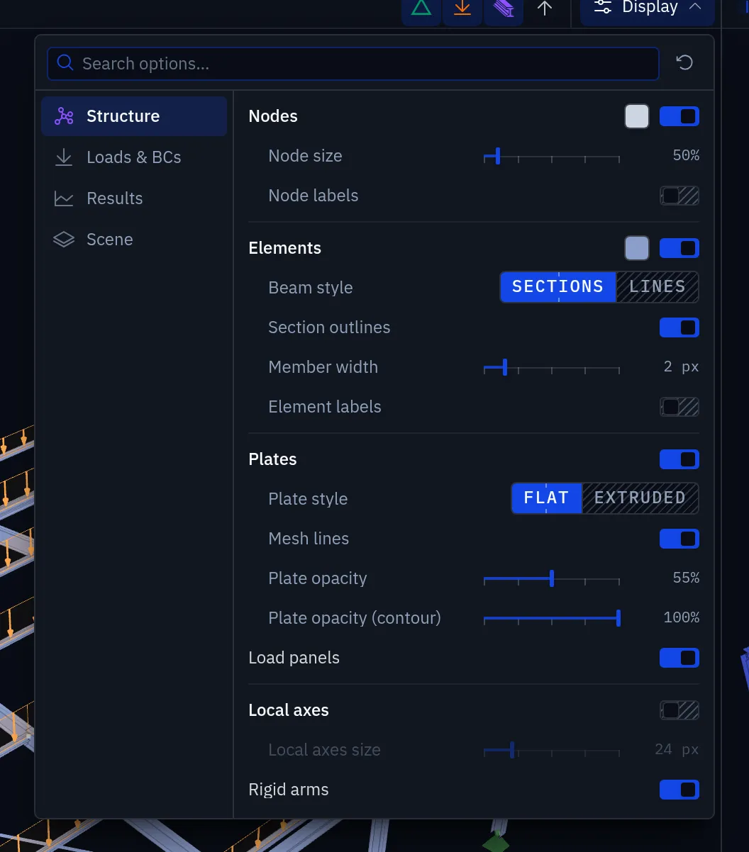Screen dimensions: 749x852
Task: Click the Mesh lines label
Action: coord(309,539)
